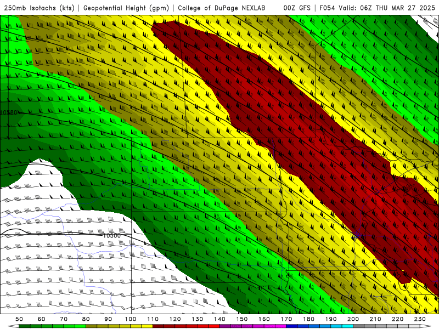Viewport: 439px width, 329px height.
Task: Click the darkest blue swatch in the color bar
Action: (292, 326)
